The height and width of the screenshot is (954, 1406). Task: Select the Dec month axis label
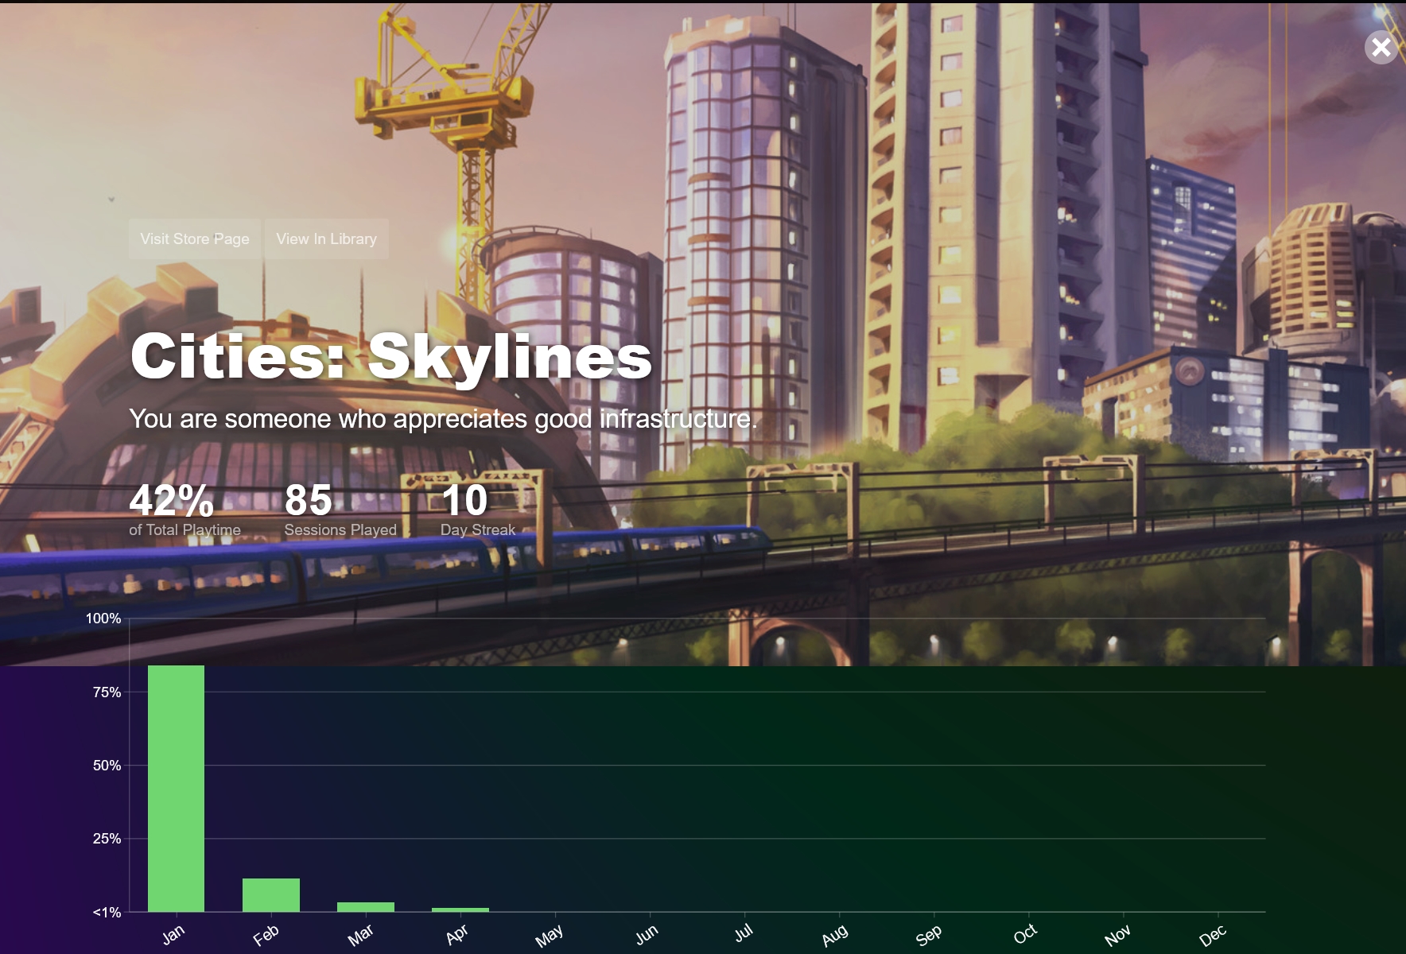pos(1213,935)
